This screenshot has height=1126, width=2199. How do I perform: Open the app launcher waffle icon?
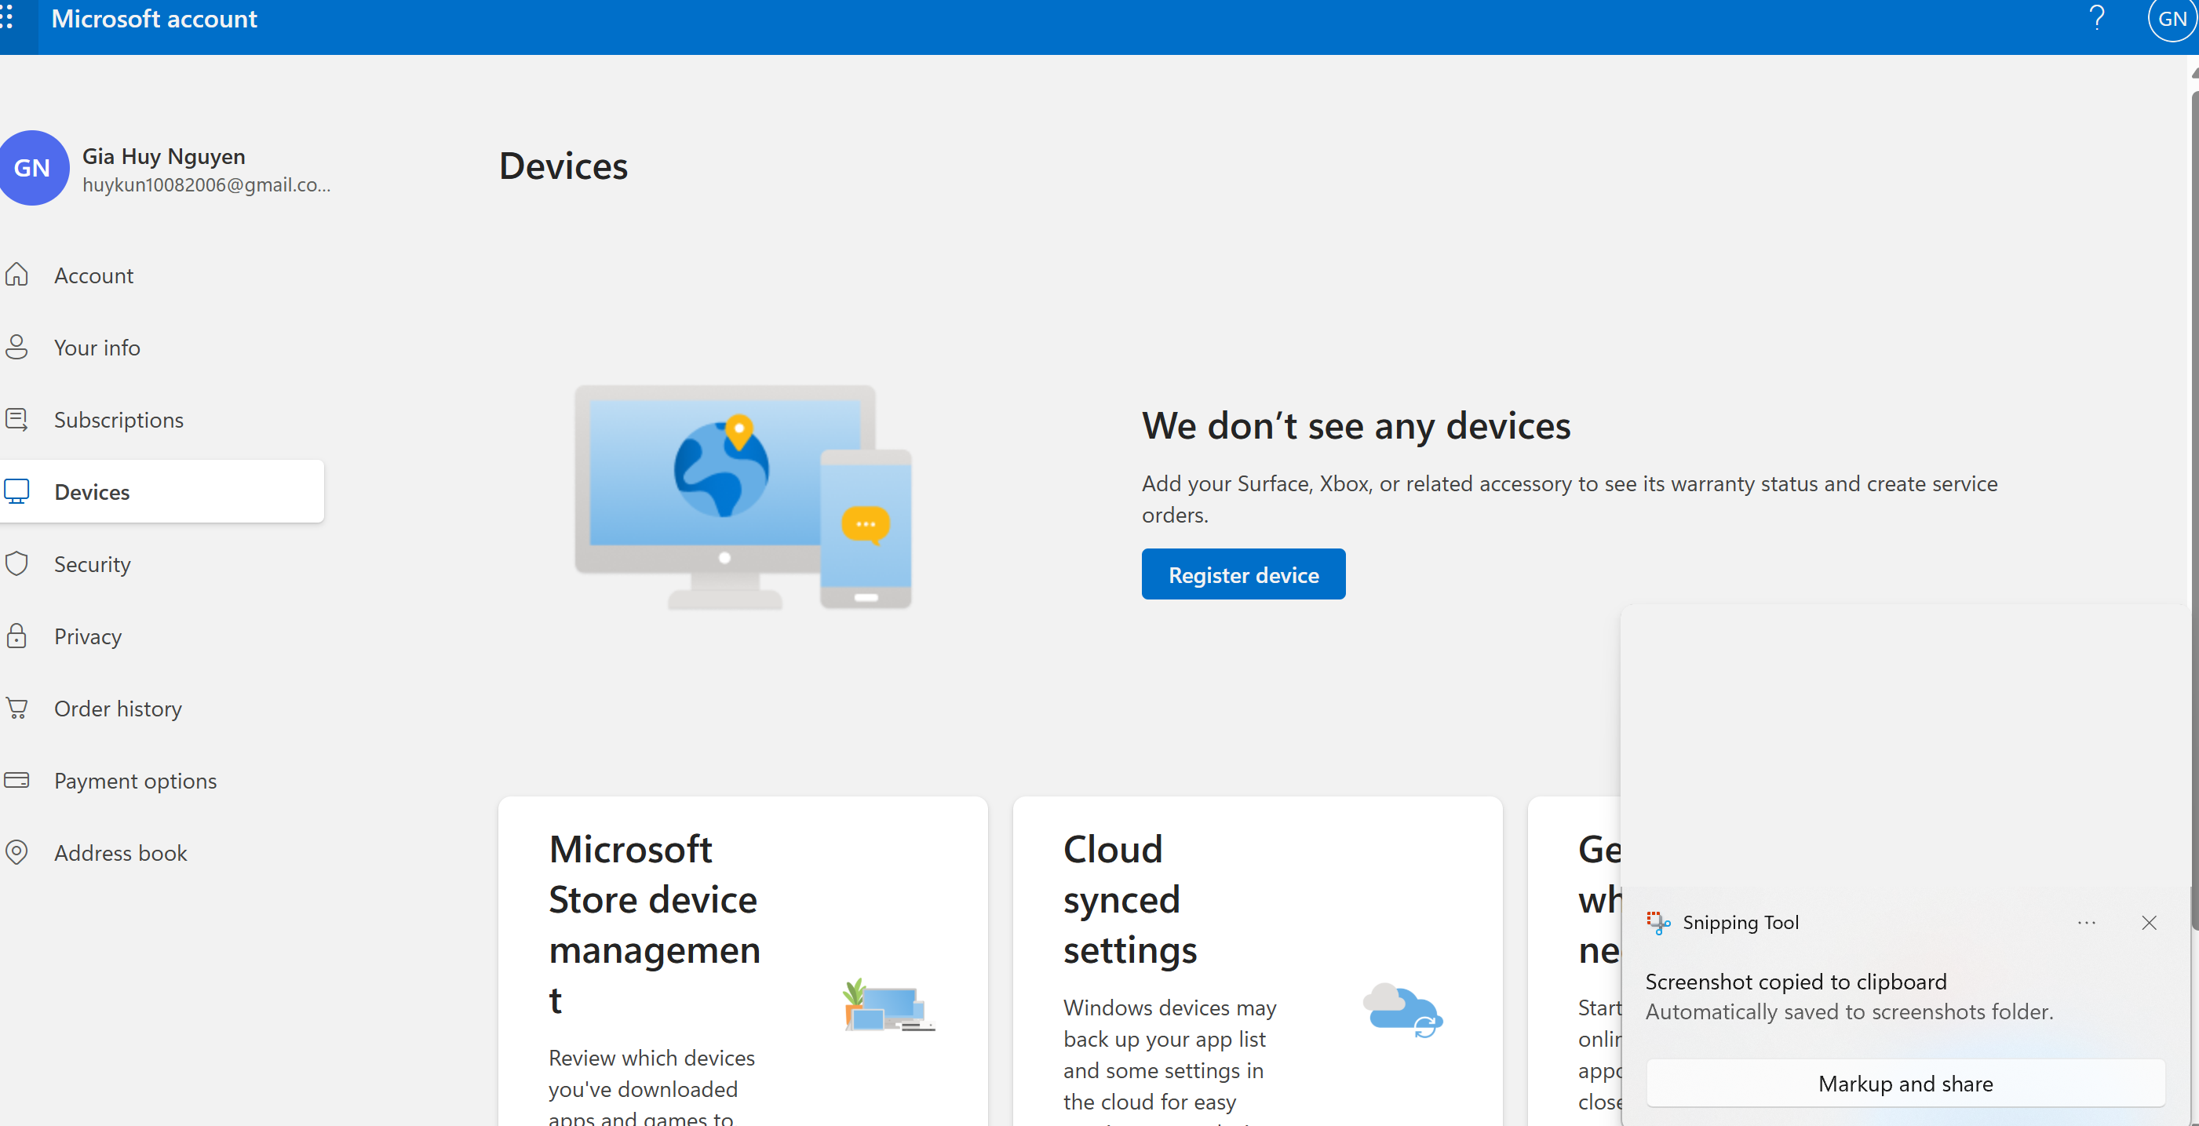tap(9, 18)
